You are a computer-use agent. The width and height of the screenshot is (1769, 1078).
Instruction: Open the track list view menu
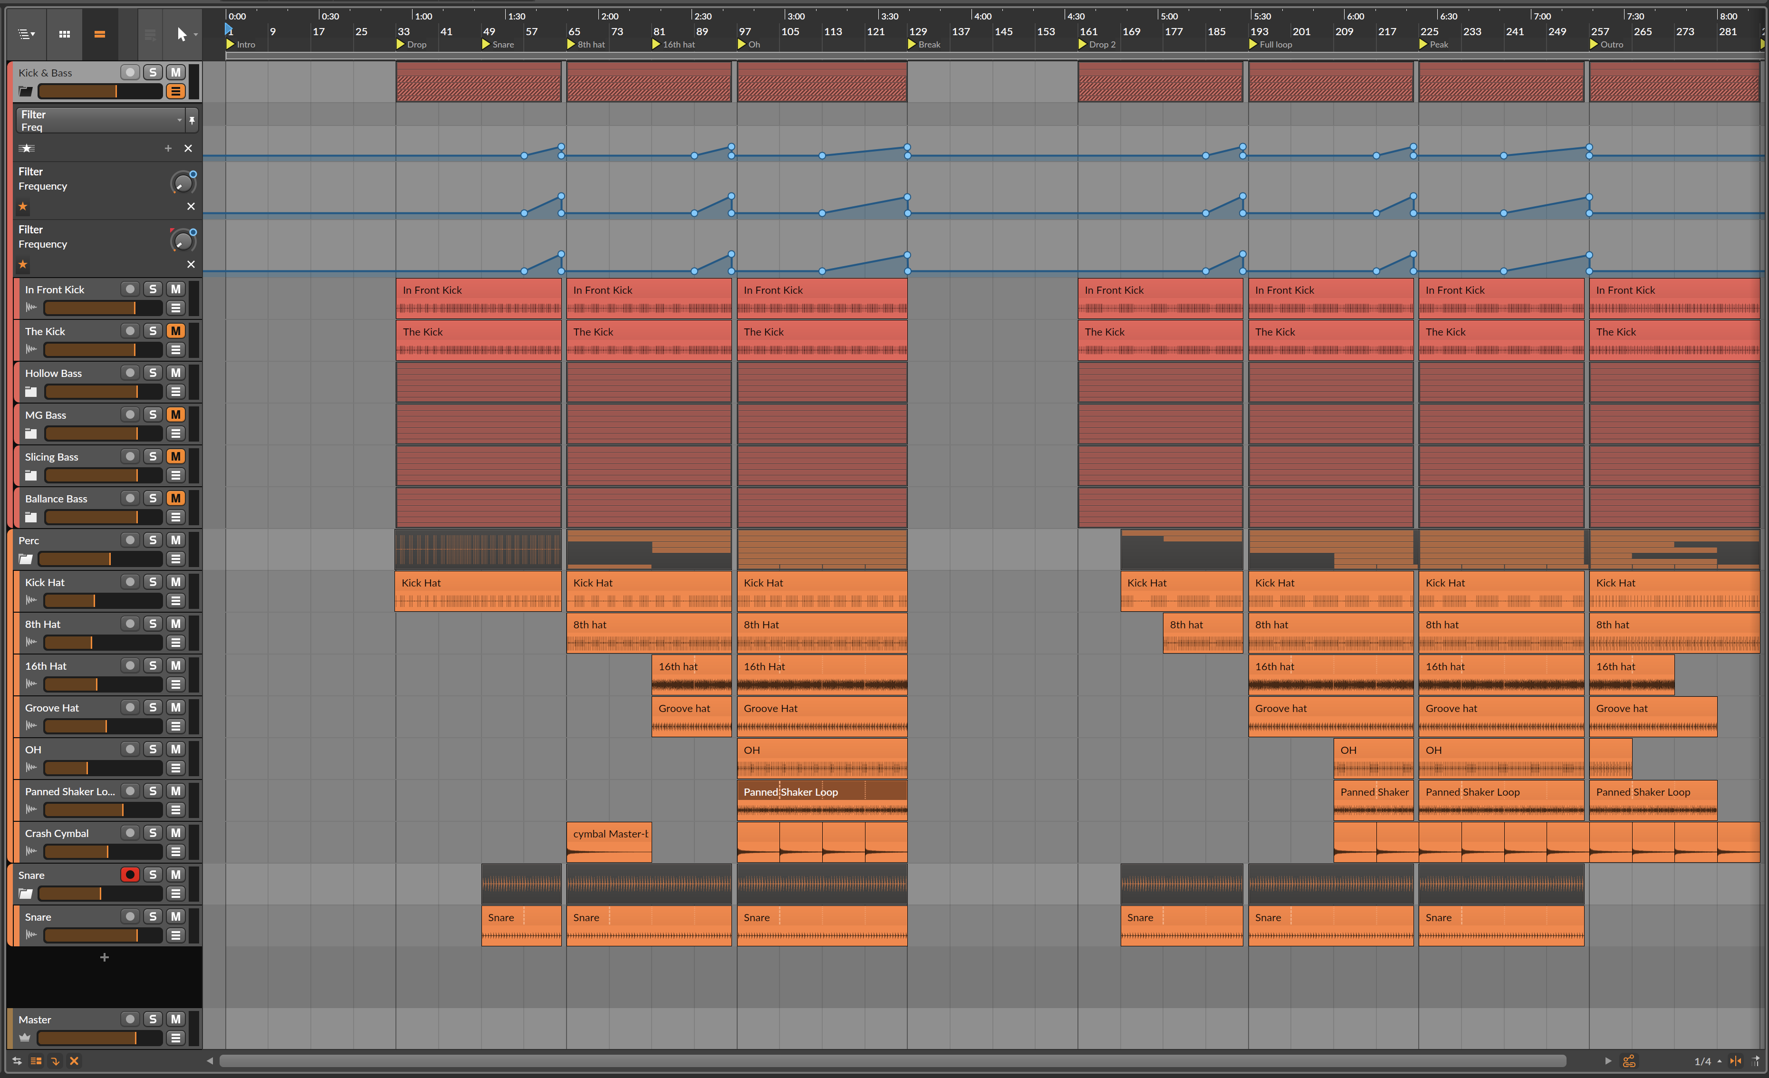click(27, 34)
